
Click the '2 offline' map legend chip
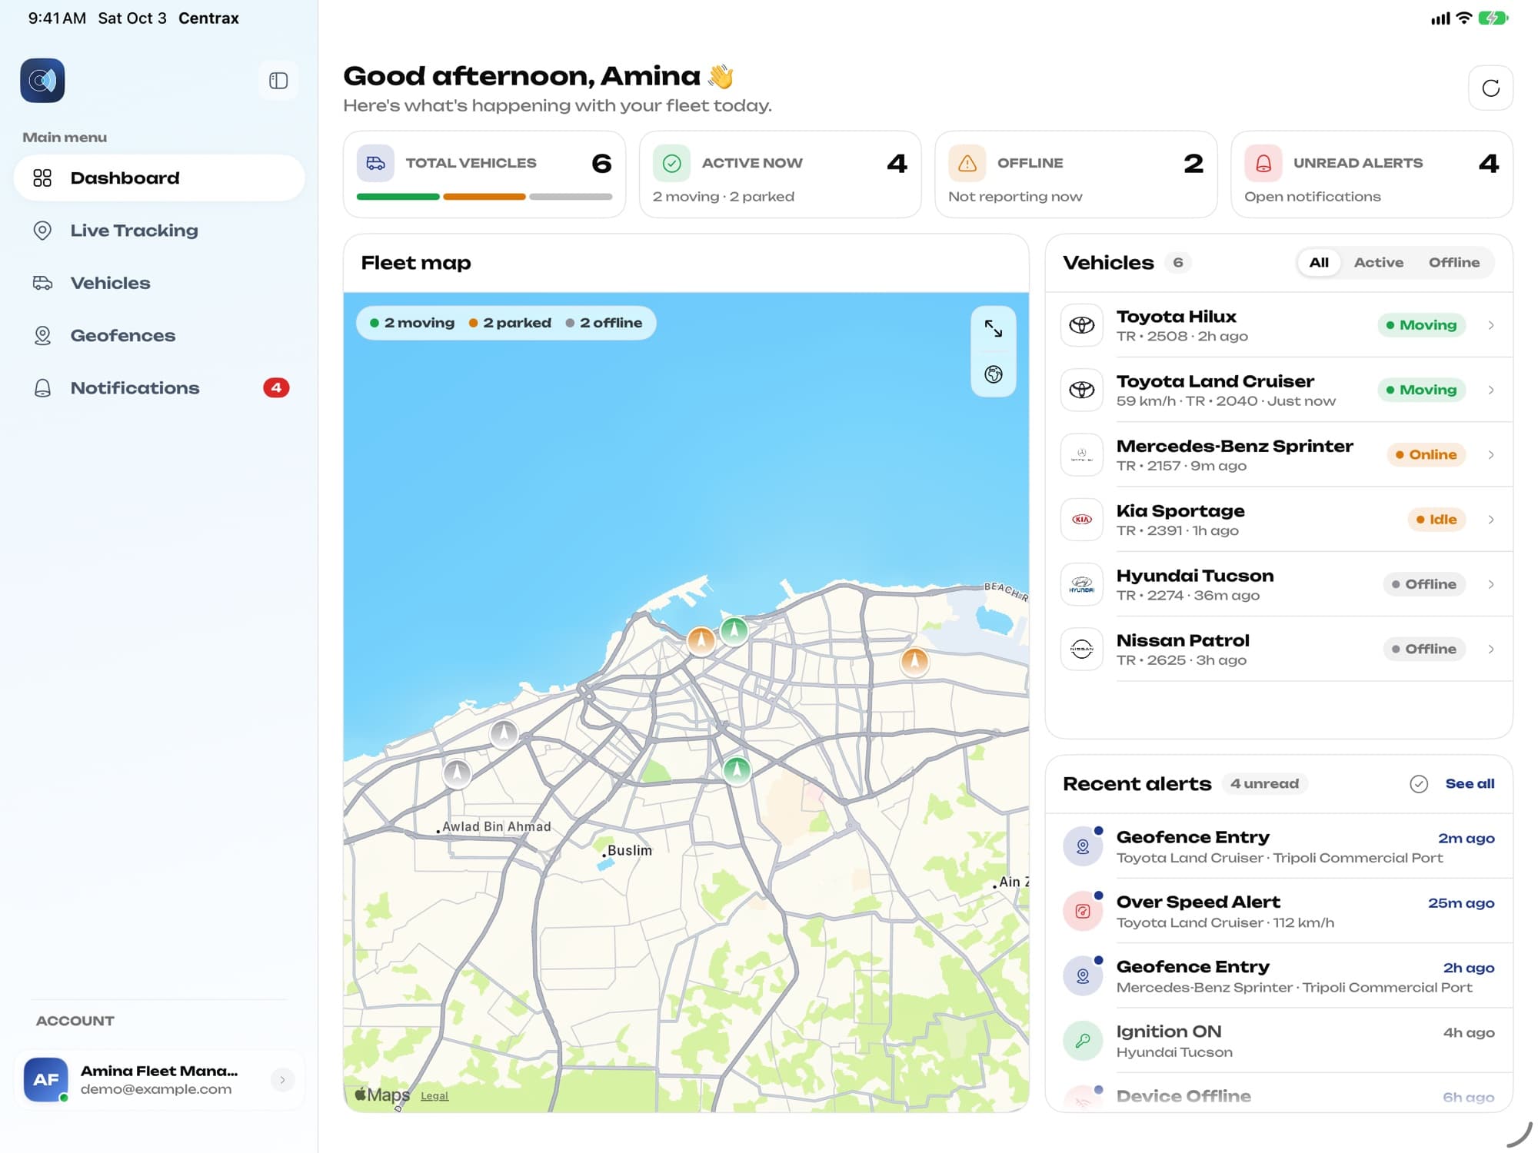(x=604, y=323)
